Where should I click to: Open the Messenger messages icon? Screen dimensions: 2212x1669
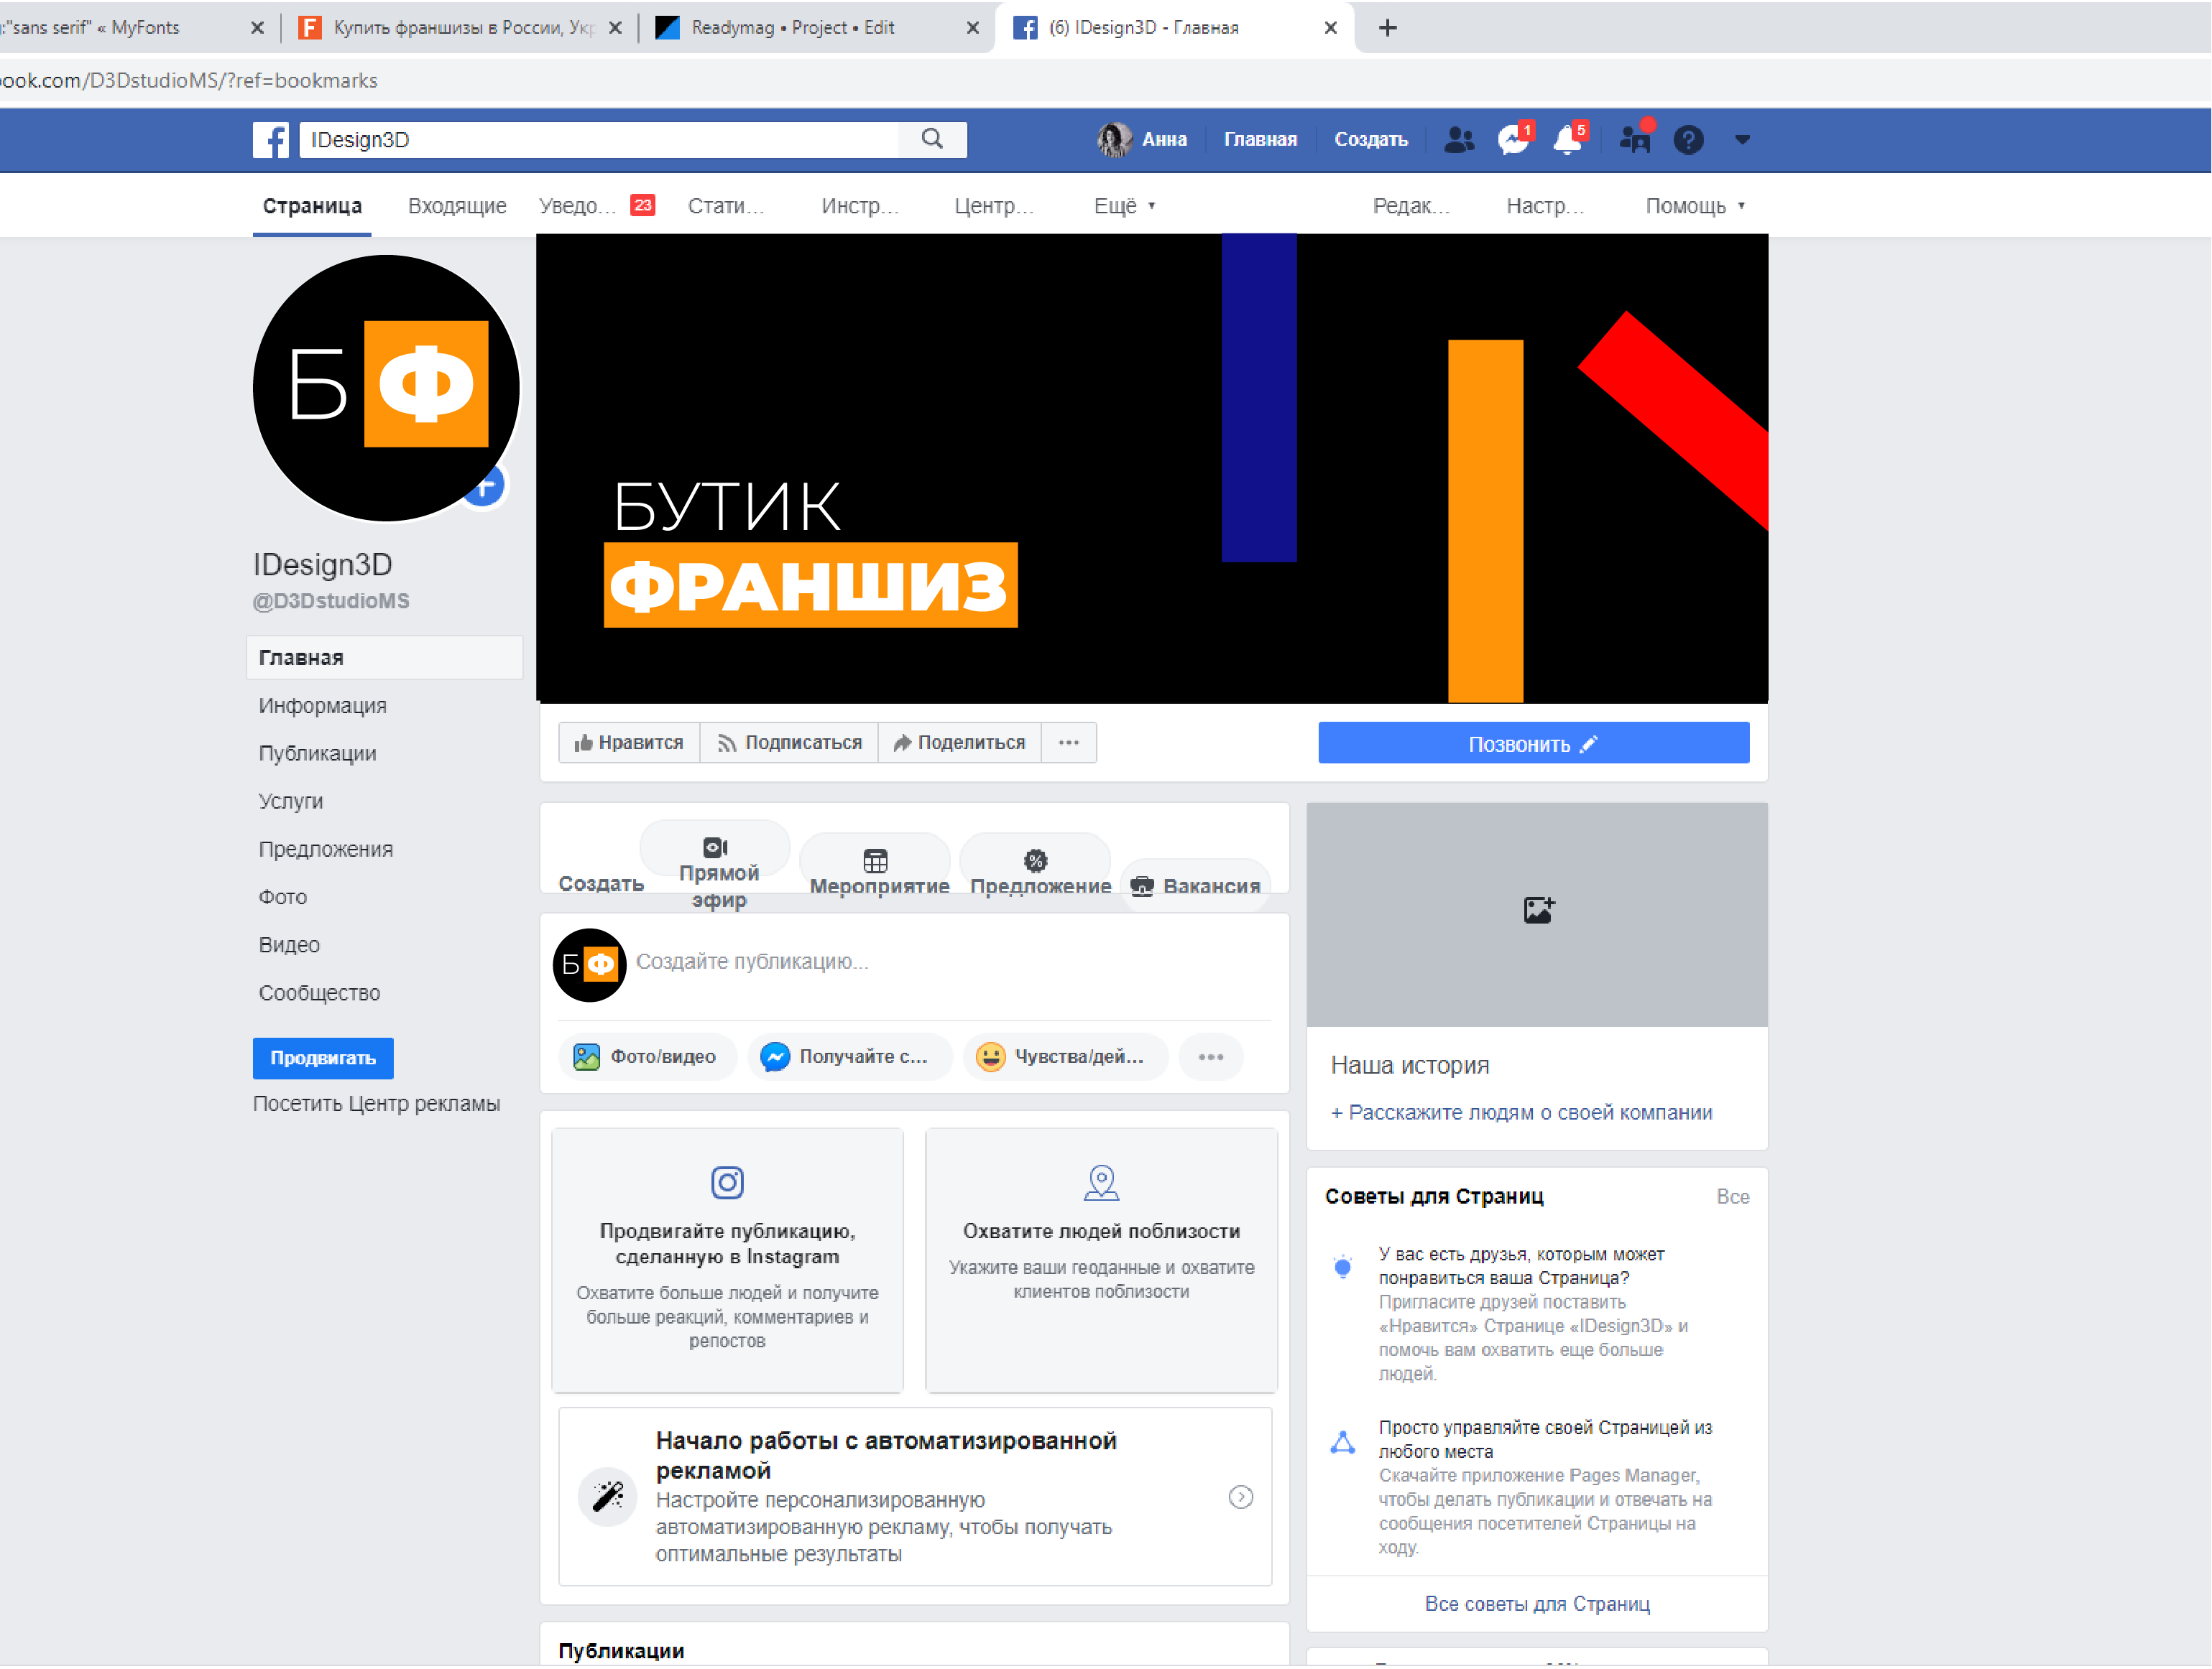(1513, 140)
